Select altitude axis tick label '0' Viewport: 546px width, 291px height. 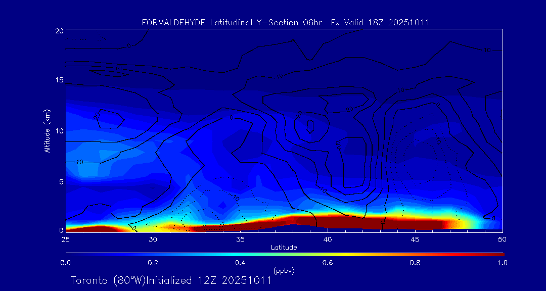point(61,230)
